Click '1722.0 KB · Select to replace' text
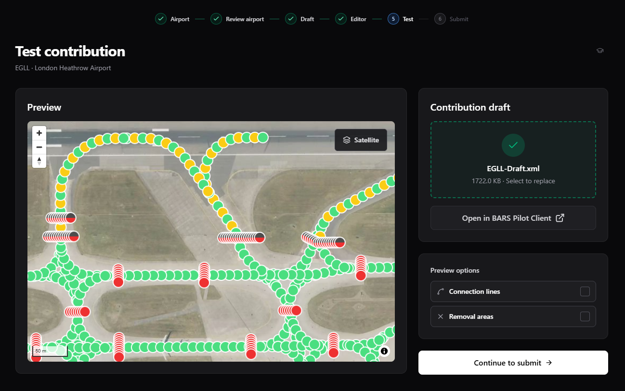 click(513, 181)
